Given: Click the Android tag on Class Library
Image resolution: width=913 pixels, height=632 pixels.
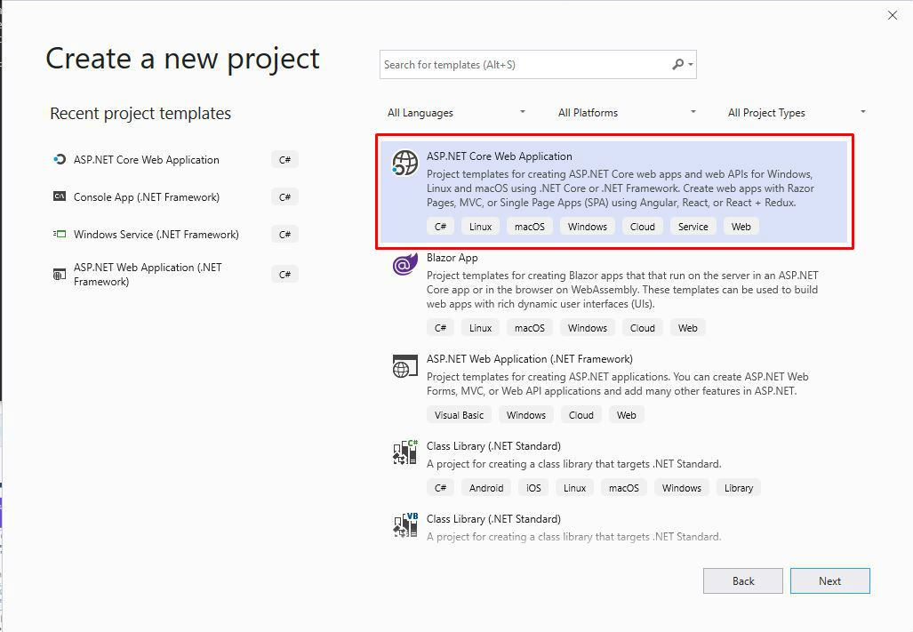Looking at the screenshot, I should [486, 488].
